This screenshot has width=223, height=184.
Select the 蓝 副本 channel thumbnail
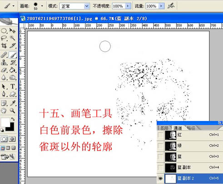171,168
